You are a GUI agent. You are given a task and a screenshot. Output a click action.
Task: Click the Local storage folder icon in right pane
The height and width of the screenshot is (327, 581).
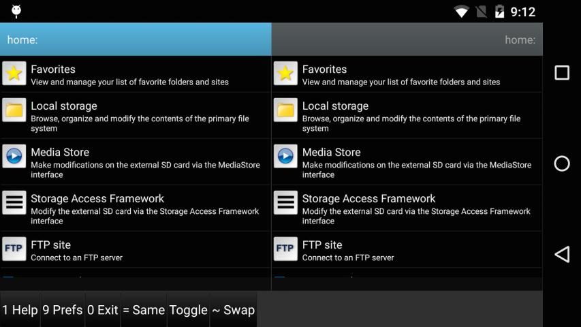tap(286, 110)
